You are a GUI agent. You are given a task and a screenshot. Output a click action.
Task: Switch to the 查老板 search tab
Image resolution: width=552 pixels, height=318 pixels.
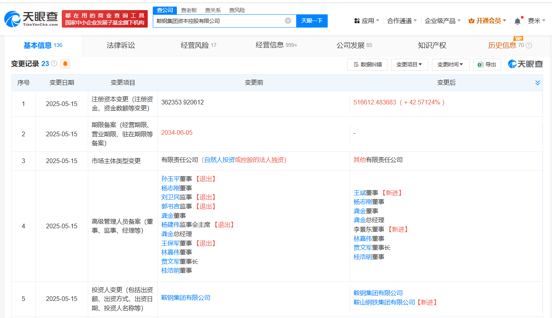click(x=189, y=10)
